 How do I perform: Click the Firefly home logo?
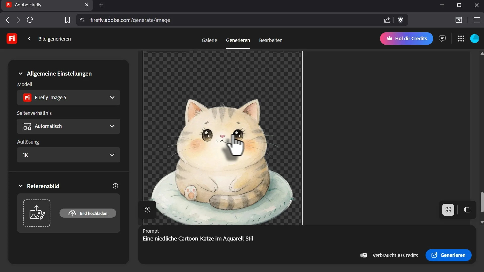[x=12, y=39]
